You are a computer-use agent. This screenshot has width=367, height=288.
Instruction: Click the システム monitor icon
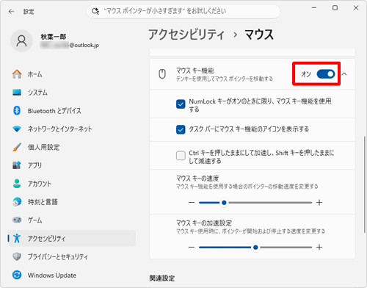click(x=17, y=93)
